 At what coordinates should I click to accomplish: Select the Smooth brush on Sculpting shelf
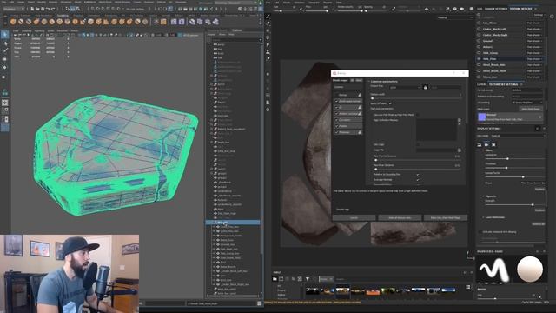tap(21, 22)
